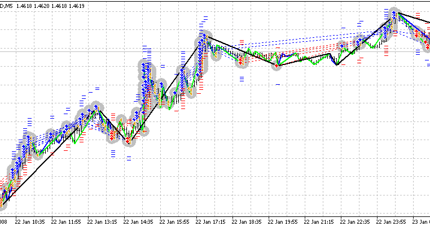Click the 22 Jan 18:35 axis label
Image resolution: width=430 pixels, height=226 pixels.
coord(247,222)
